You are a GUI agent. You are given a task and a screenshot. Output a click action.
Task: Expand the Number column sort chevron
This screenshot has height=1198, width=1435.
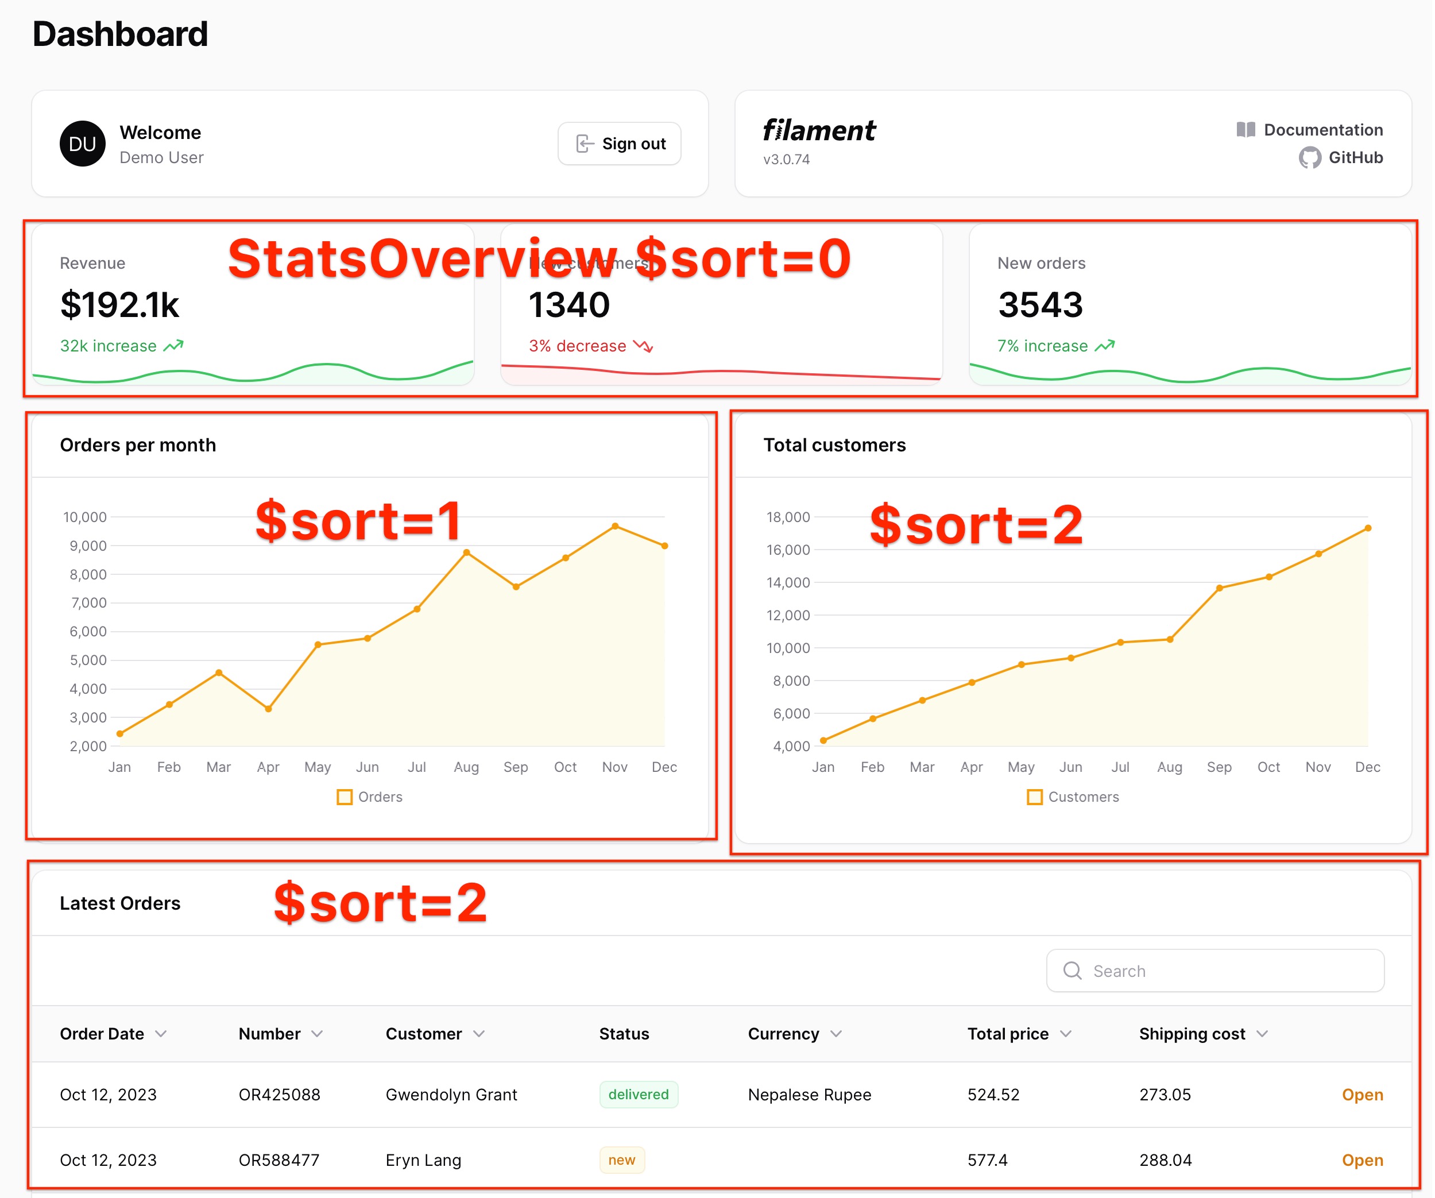click(x=317, y=1033)
